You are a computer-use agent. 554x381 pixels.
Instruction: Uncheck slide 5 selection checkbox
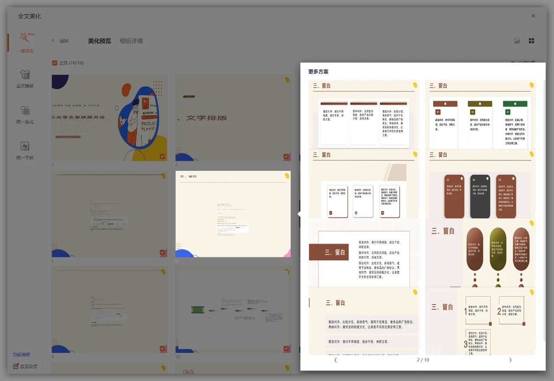click(x=162, y=253)
